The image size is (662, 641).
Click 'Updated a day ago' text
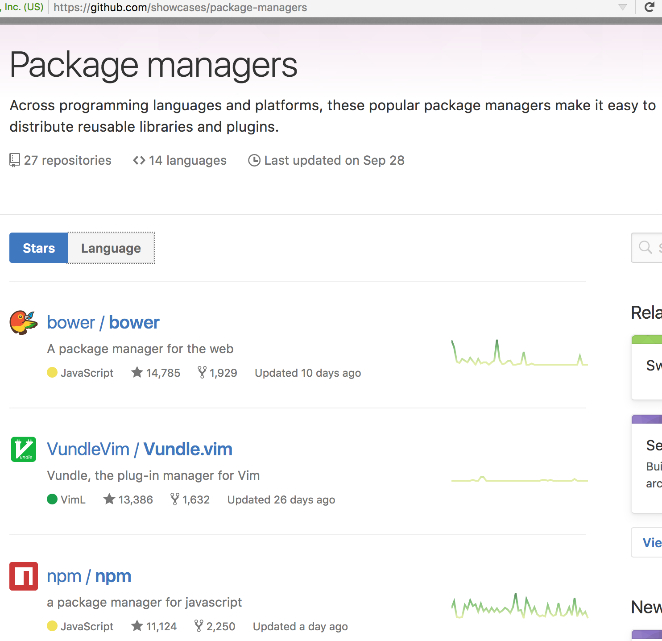(x=300, y=626)
